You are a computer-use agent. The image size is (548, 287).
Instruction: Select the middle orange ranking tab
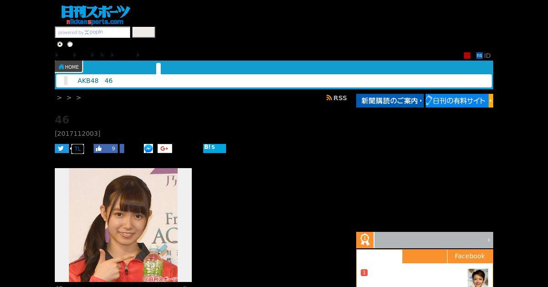[x=425, y=256]
